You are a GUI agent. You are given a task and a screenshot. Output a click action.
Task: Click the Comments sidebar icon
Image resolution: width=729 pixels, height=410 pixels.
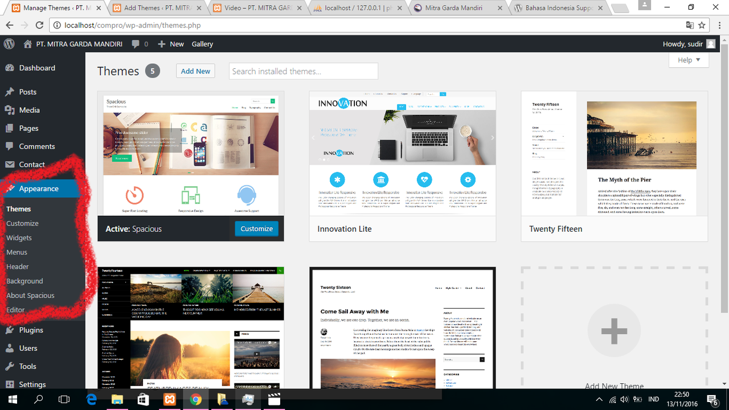(10, 146)
